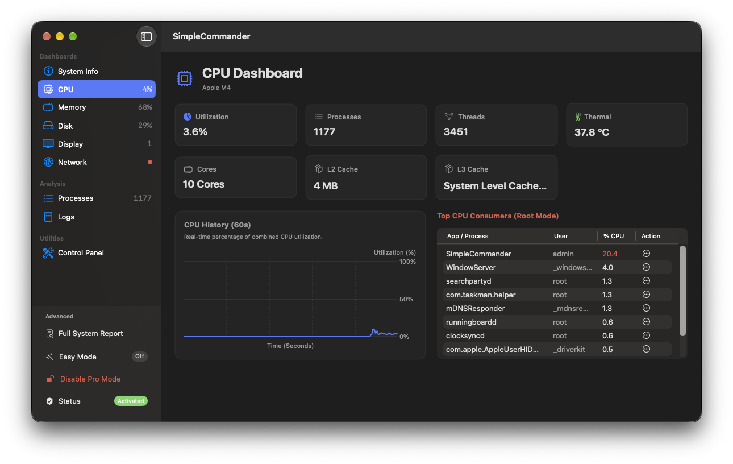
Task: Click the Top CPU Consumers heading
Action: pos(498,216)
